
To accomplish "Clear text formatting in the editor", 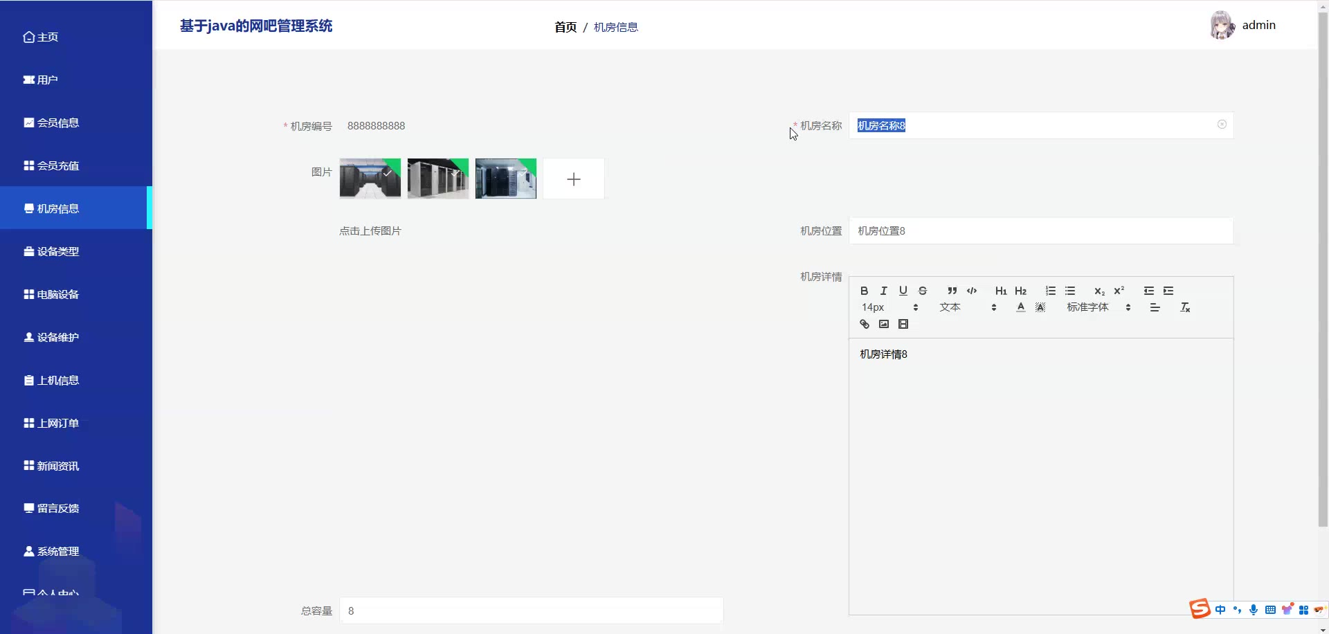I will coord(1185,307).
